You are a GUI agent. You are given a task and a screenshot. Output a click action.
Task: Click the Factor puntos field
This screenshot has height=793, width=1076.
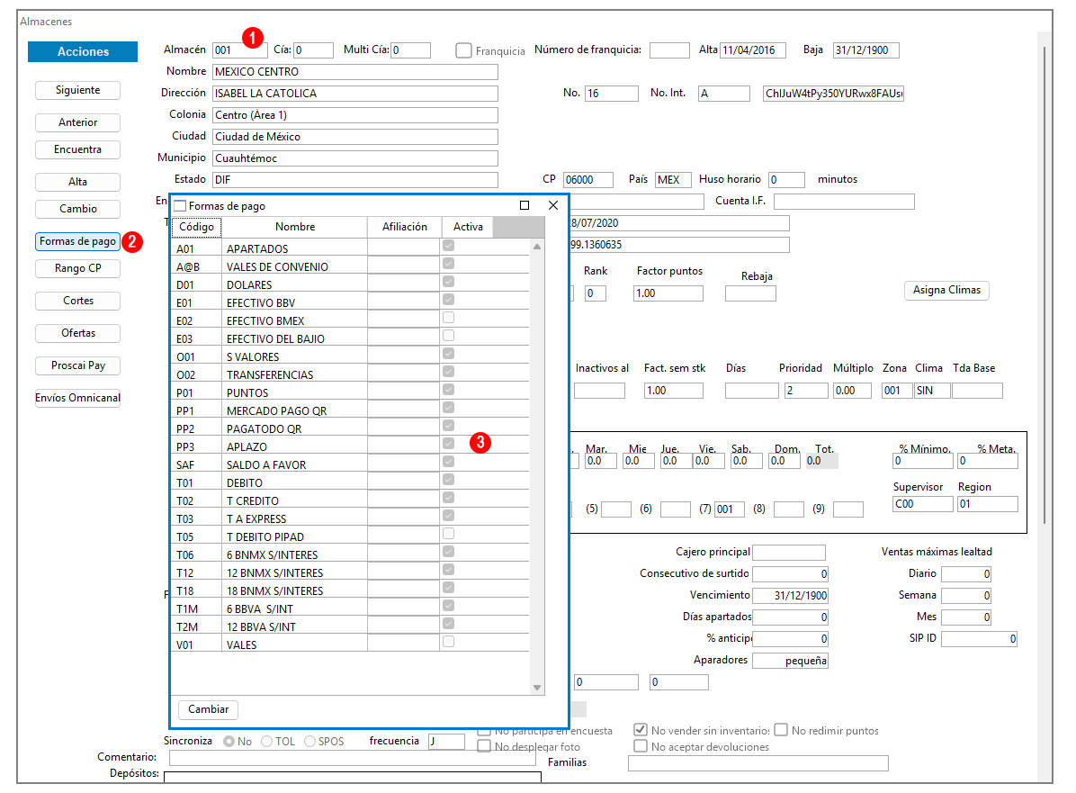point(668,293)
